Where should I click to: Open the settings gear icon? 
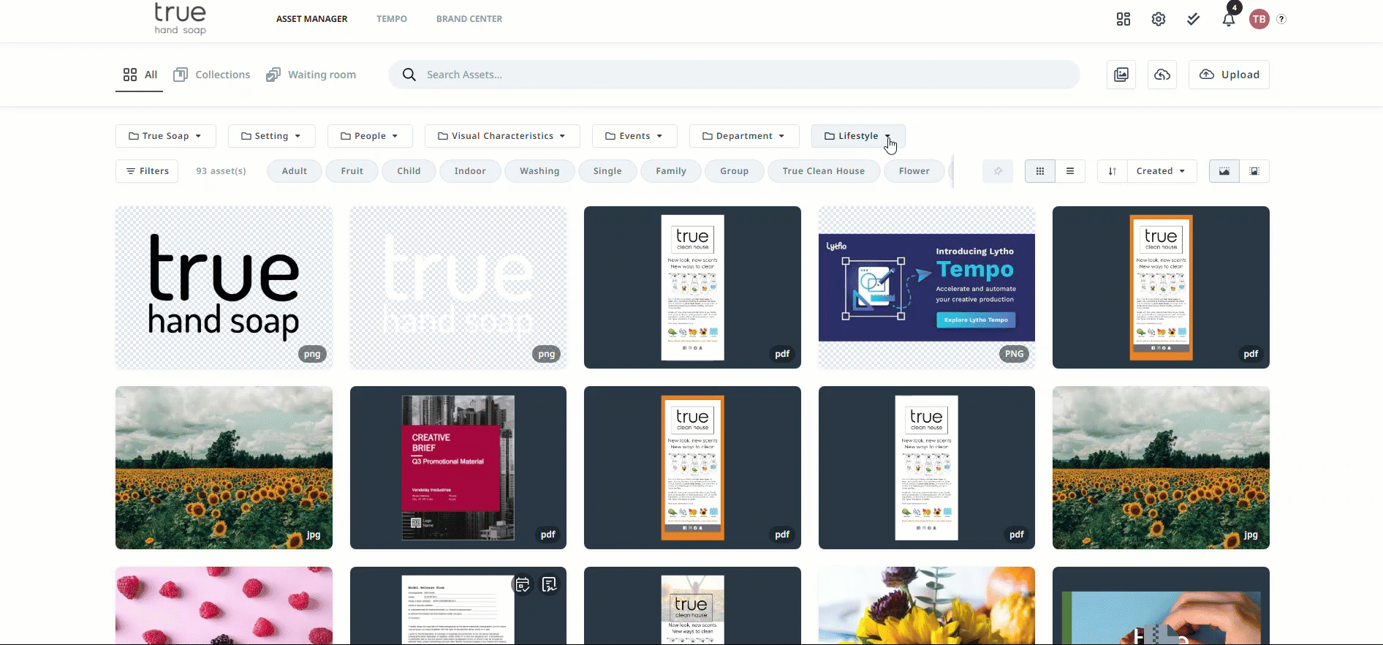point(1159,19)
